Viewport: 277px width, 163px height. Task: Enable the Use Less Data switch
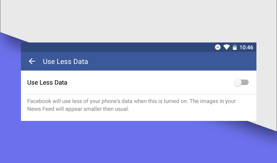[x=241, y=82]
